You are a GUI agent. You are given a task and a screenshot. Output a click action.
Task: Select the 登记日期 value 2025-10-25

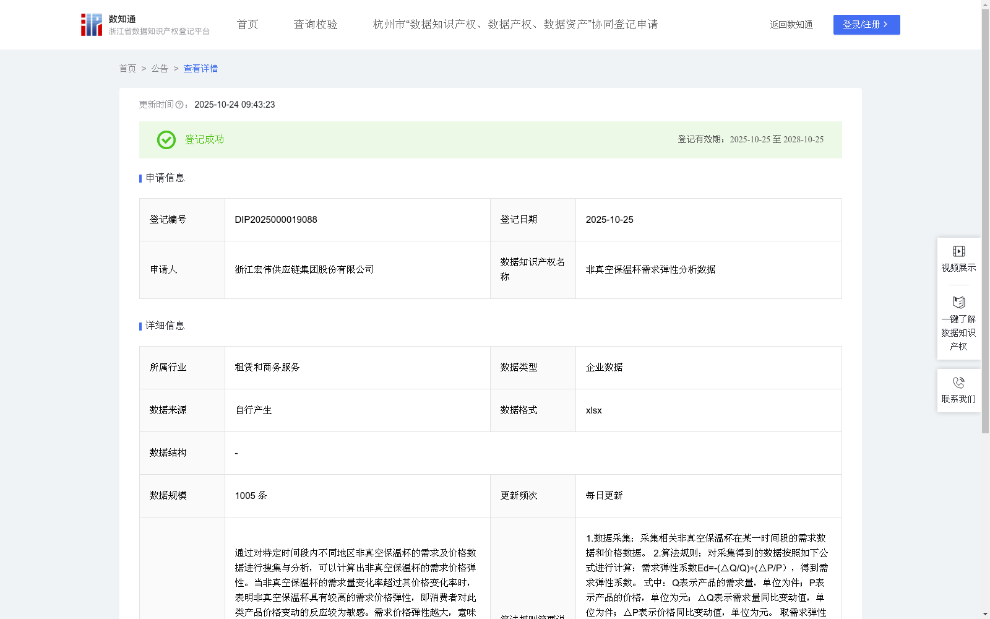(609, 220)
